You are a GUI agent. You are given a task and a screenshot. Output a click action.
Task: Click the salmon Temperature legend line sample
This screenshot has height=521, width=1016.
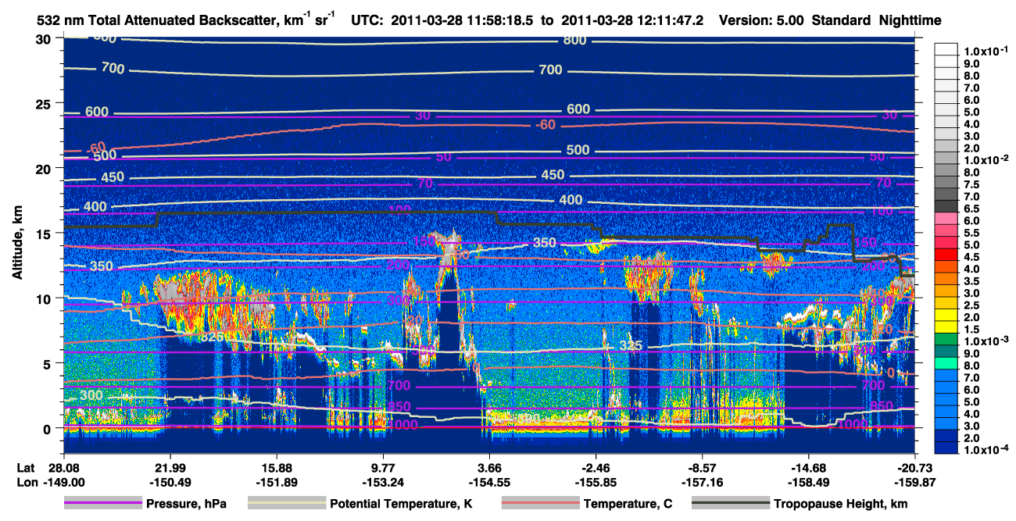click(x=539, y=504)
